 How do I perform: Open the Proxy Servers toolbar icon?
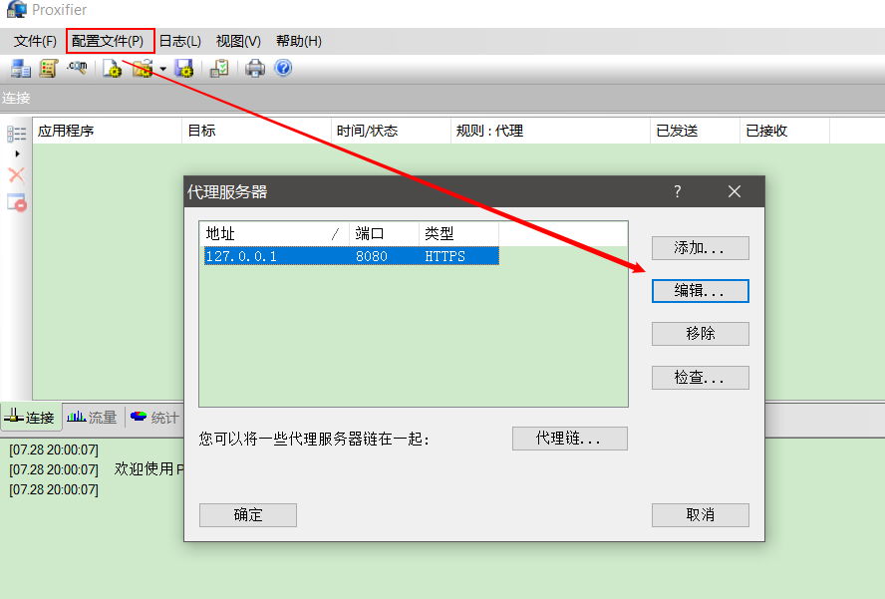click(20, 69)
